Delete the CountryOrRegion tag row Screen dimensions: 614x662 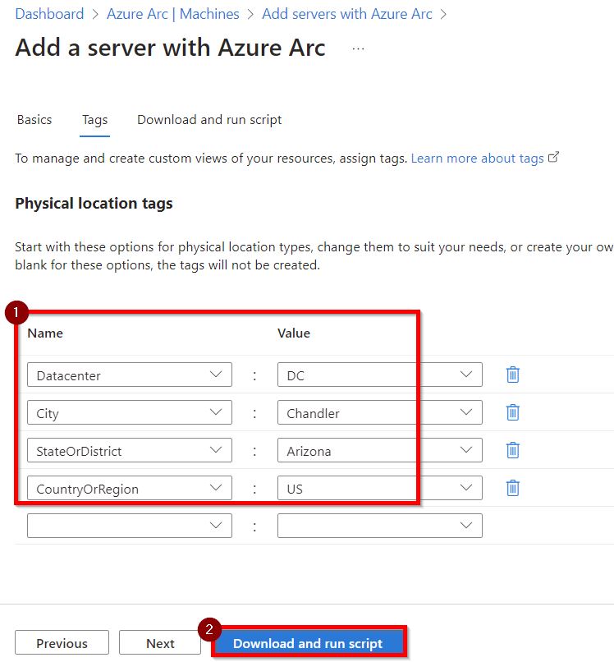[x=512, y=488]
